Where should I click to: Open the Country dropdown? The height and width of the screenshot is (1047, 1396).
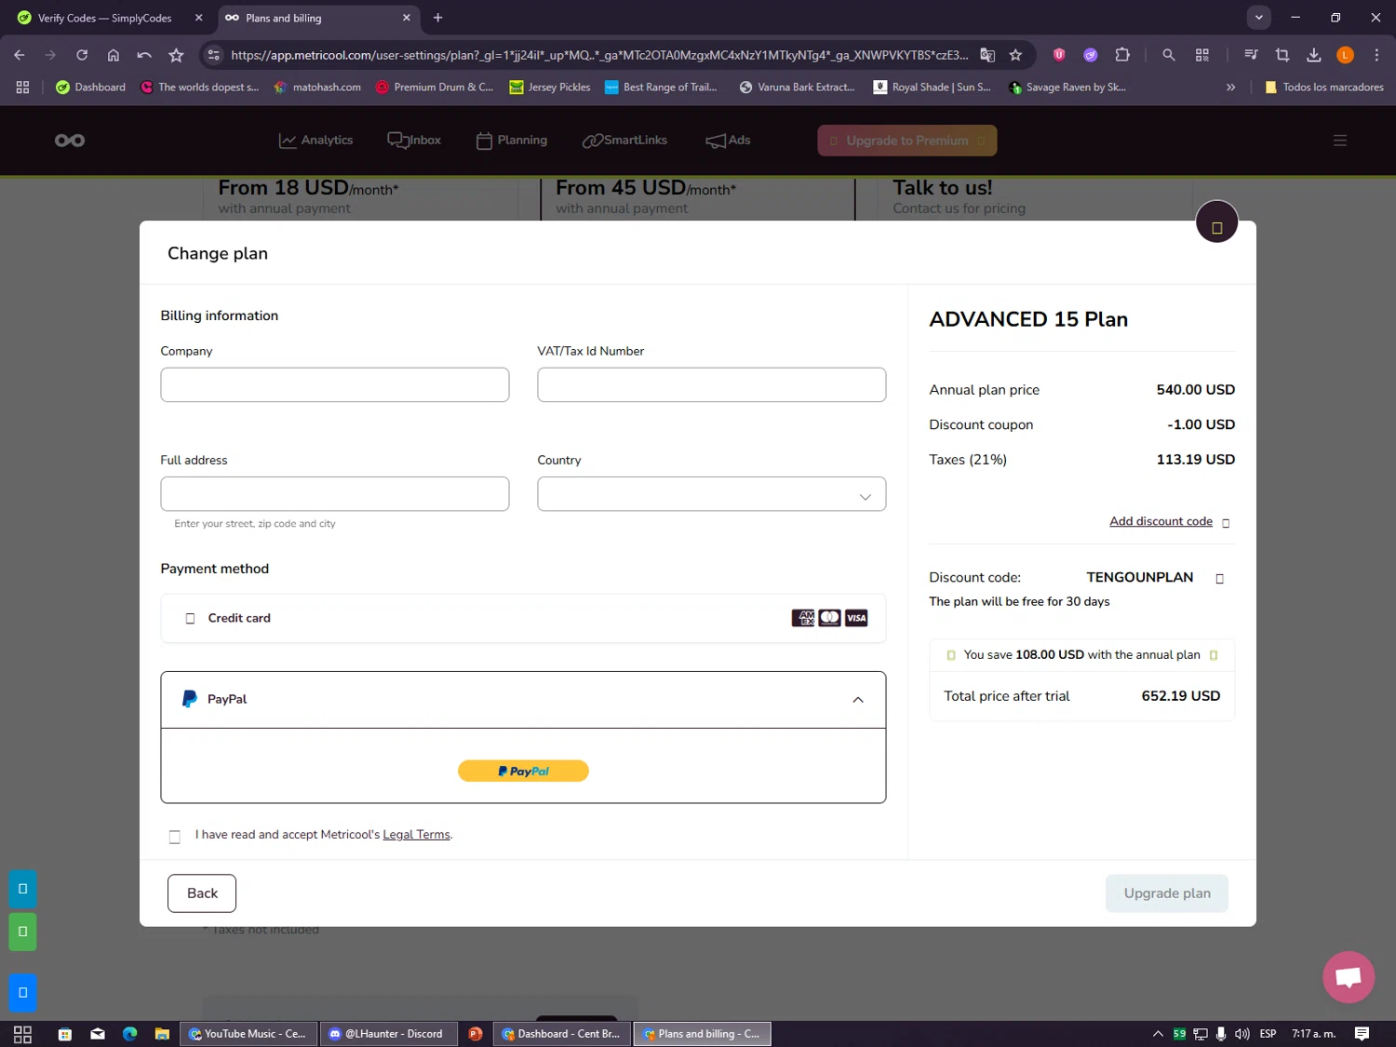point(711,494)
